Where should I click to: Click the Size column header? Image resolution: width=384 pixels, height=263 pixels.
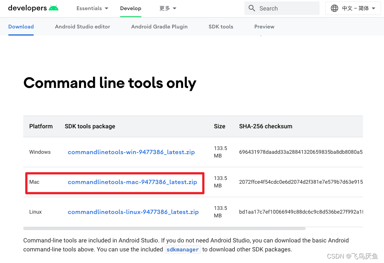click(x=219, y=126)
